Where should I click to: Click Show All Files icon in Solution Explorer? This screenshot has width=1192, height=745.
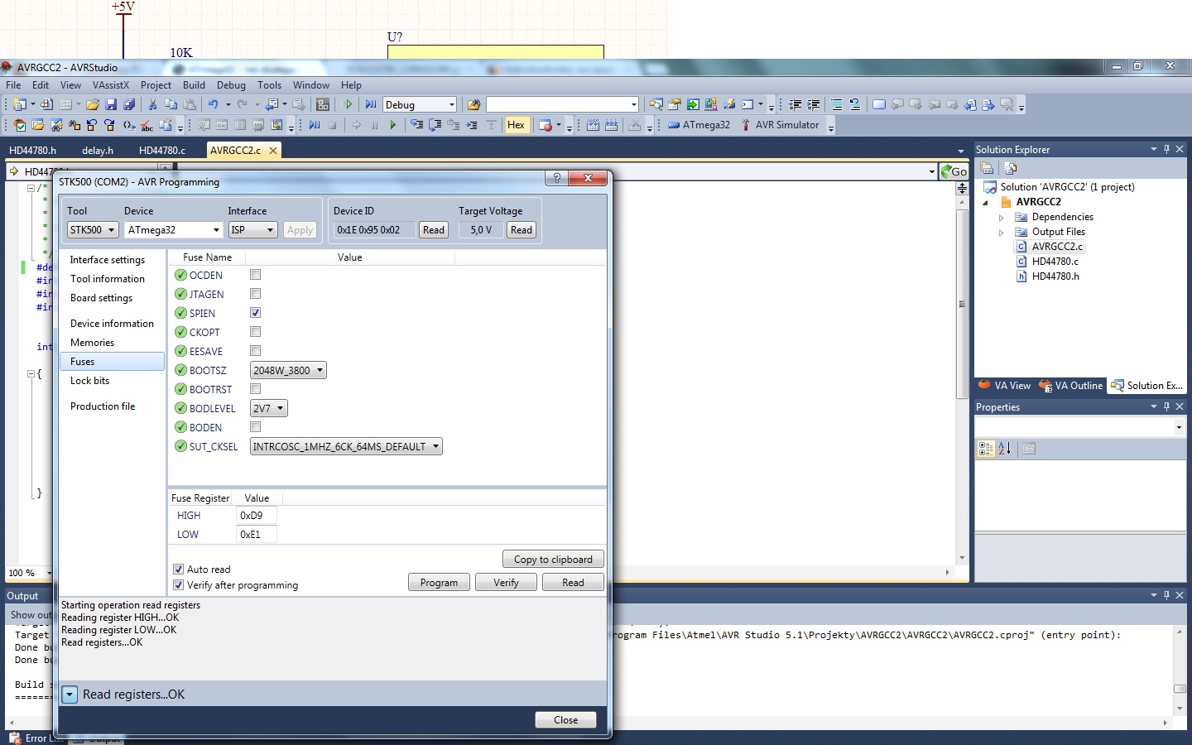click(x=1010, y=167)
